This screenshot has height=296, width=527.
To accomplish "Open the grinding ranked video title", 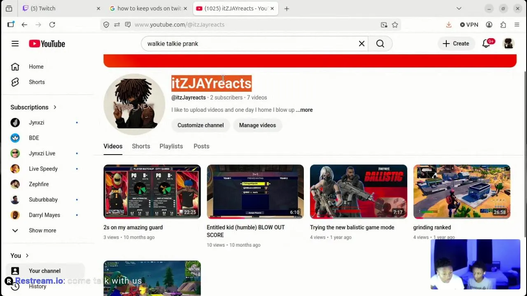I will (432, 227).
